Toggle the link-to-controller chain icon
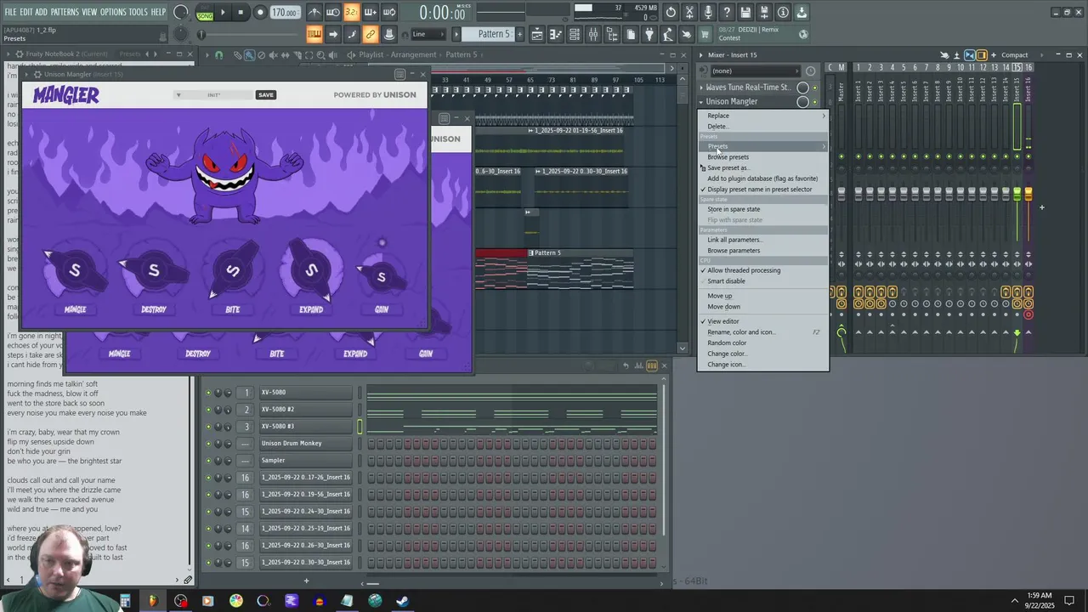The image size is (1088, 612). 371,35
